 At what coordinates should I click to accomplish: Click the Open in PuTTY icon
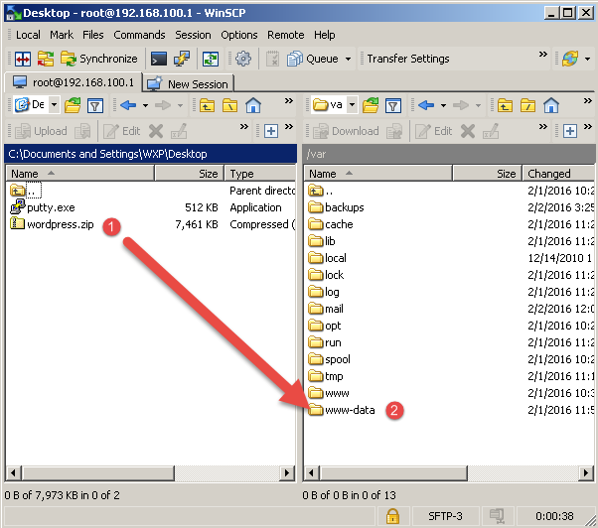pos(182,59)
